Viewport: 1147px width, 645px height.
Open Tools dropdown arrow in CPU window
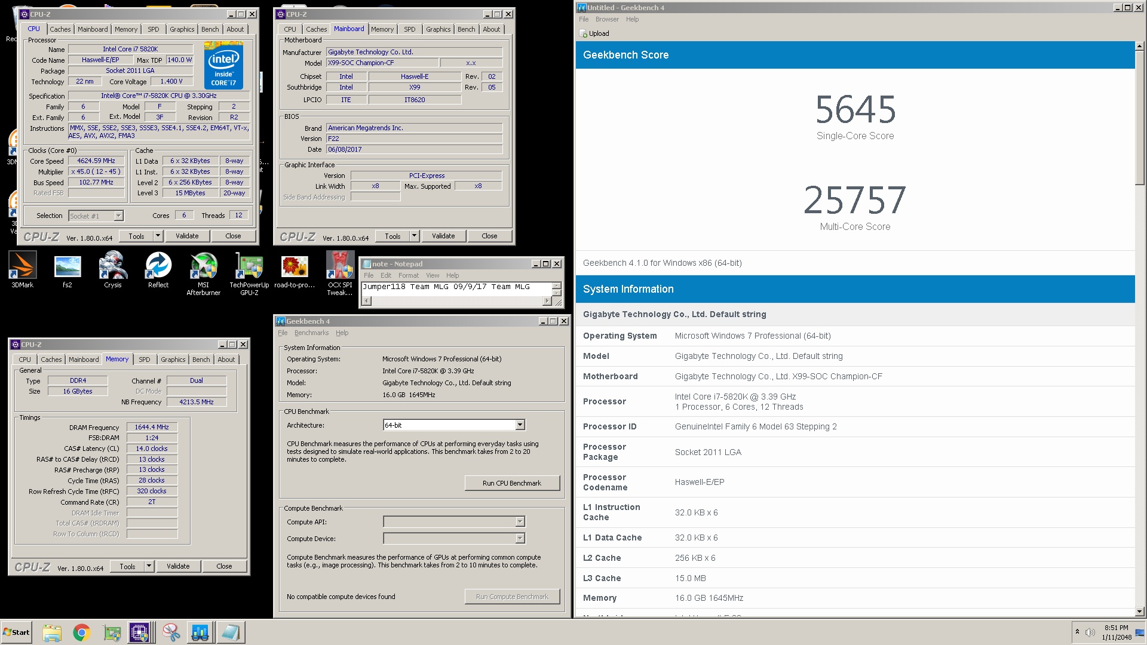click(158, 236)
